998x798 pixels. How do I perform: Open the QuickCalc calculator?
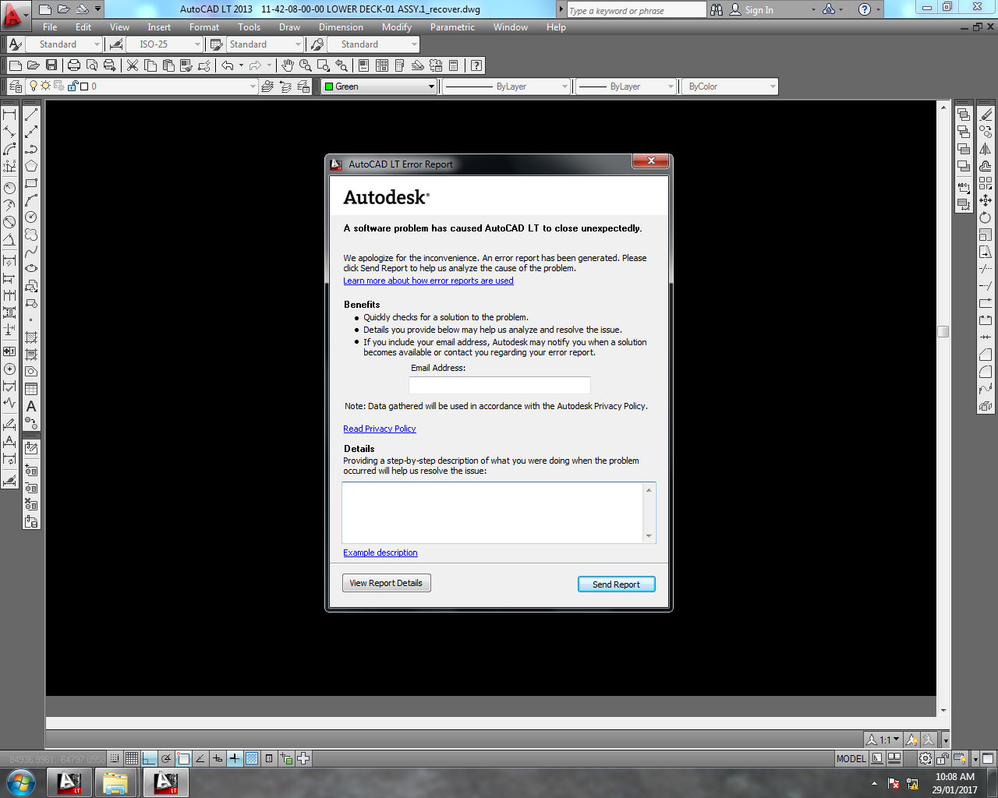pyautogui.click(x=453, y=65)
